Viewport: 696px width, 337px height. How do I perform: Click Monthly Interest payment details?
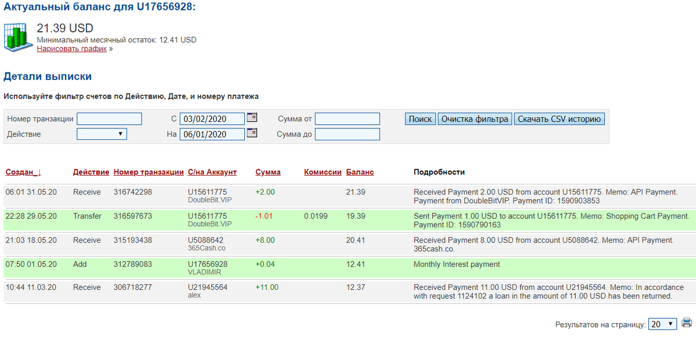pyautogui.click(x=458, y=264)
